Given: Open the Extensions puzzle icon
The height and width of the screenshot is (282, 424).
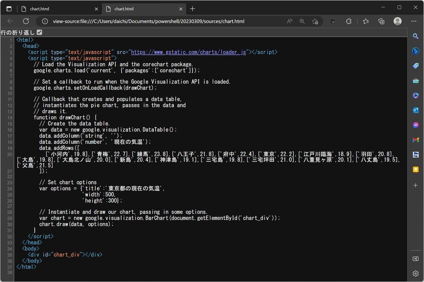Looking at the screenshot, I should [349, 21].
